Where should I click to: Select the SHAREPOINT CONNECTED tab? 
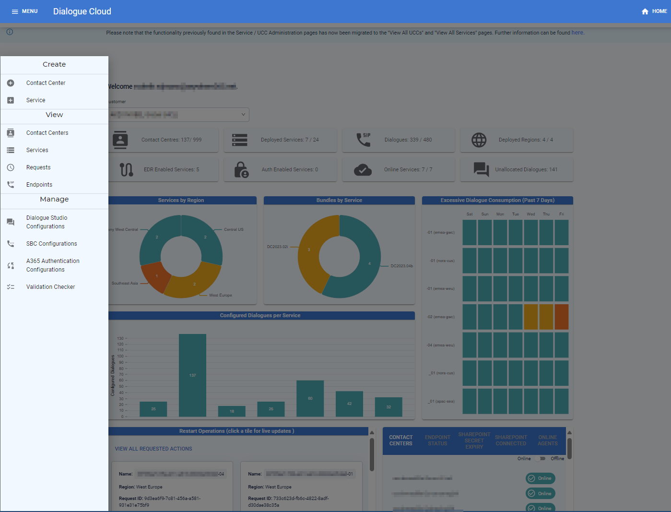click(x=511, y=441)
